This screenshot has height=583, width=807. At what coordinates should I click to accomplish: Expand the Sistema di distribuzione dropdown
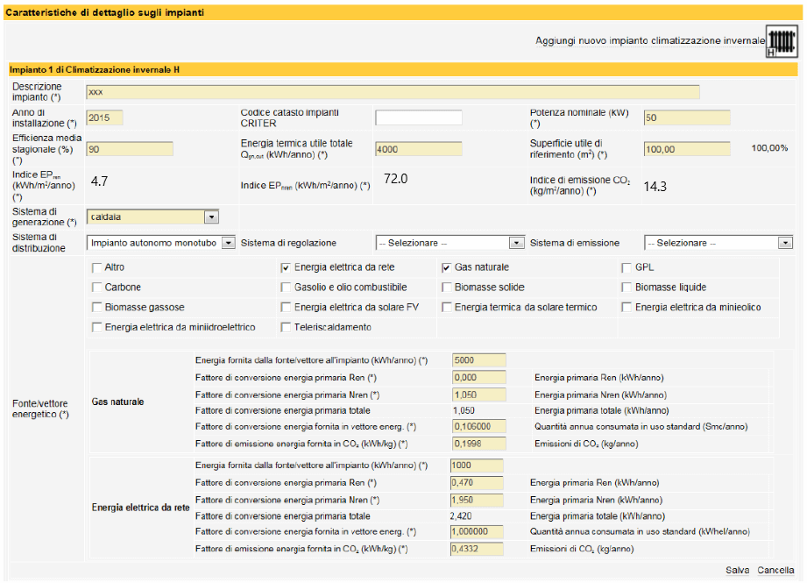click(229, 243)
